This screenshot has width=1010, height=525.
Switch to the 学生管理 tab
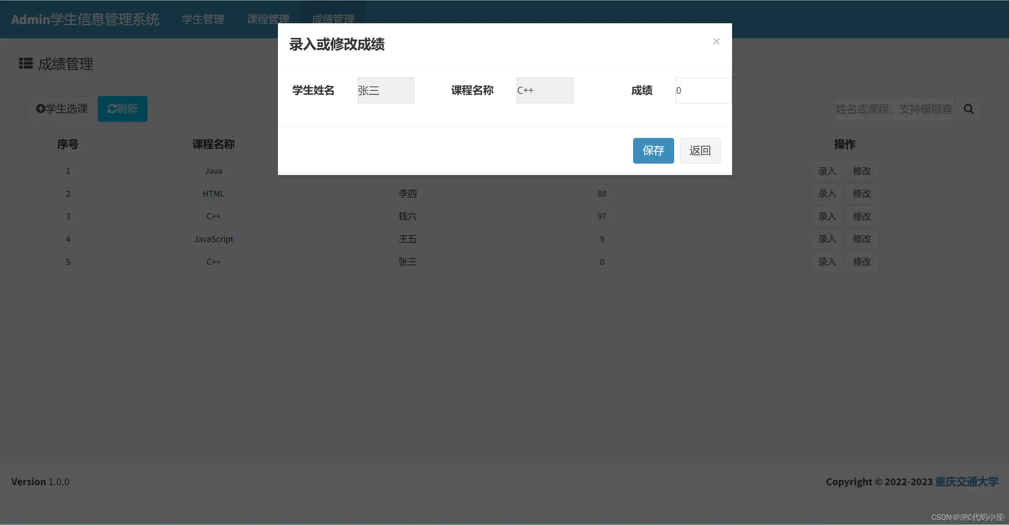(x=202, y=19)
